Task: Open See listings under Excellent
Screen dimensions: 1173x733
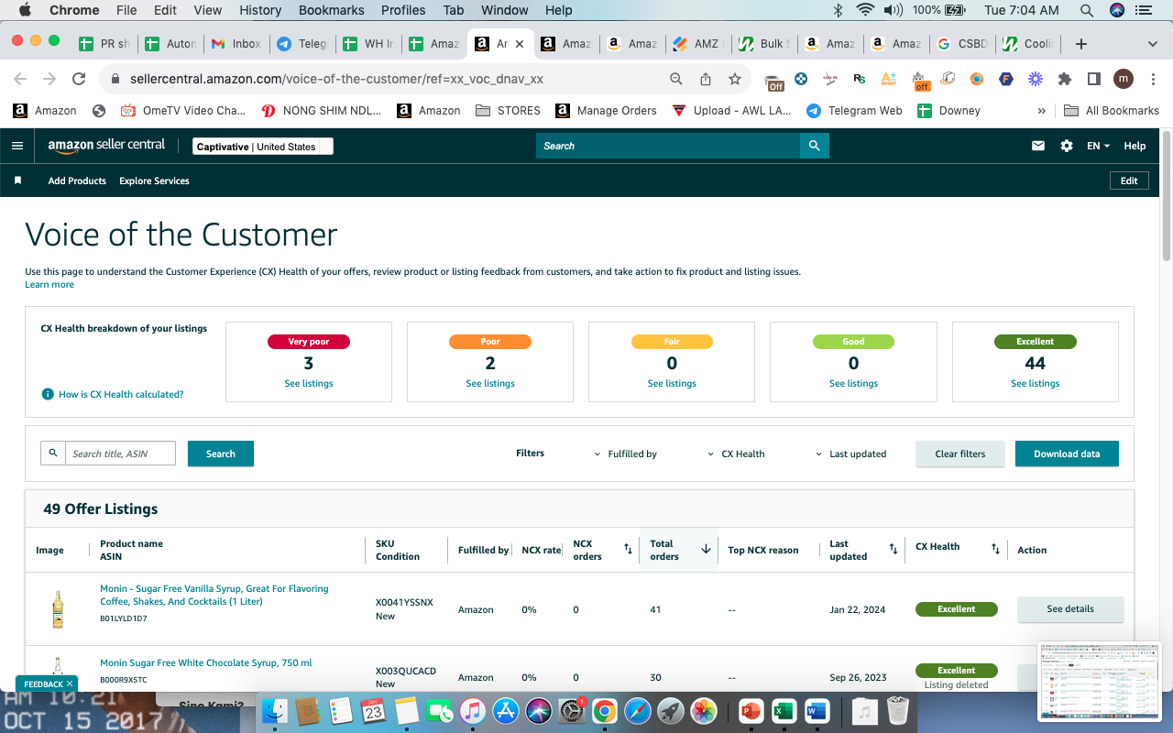Action: (x=1036, y=384)
